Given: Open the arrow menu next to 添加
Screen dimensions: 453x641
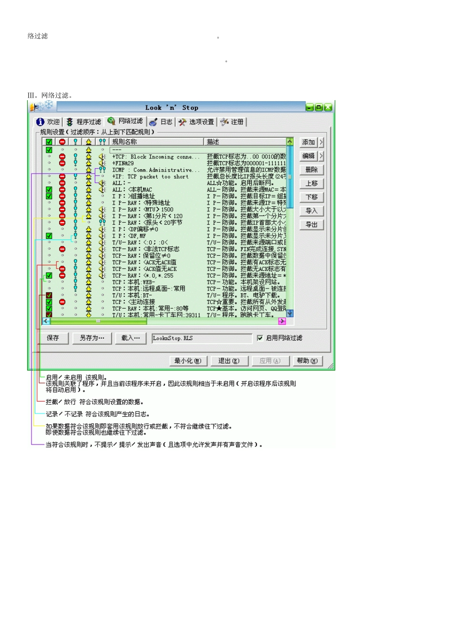Looking at the screenshot, I should point(321,142).
